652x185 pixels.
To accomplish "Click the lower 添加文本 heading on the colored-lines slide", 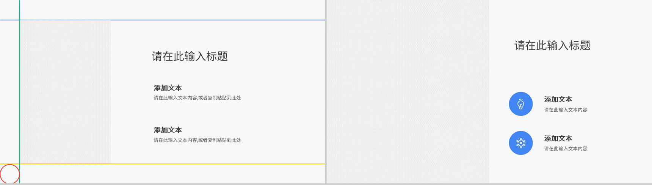I will (168, 130).
